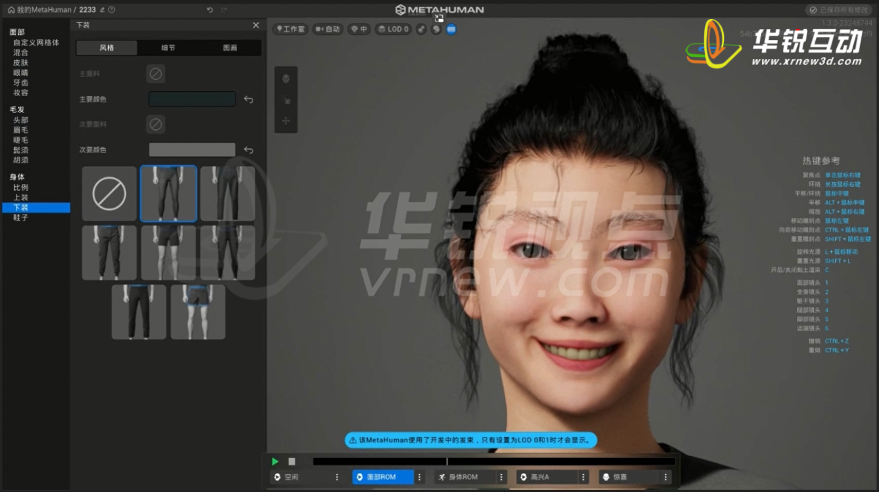The height and width of the screenshot is (492, 879).
Task: Open the 工作室 lighting environment dropdown
Action: coord(291,29)
